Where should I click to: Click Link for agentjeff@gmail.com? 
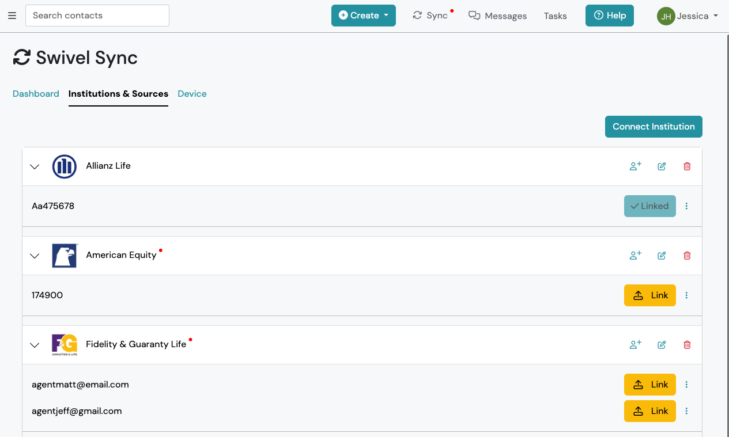[x=650, y=411]
